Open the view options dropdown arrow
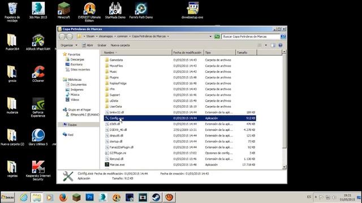Viewport: 362px width, 203px height. point(266,45)
